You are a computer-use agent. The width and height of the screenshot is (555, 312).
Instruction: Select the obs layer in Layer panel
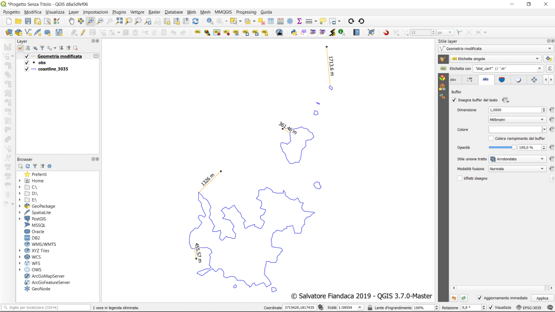click(x=42, y=63)
